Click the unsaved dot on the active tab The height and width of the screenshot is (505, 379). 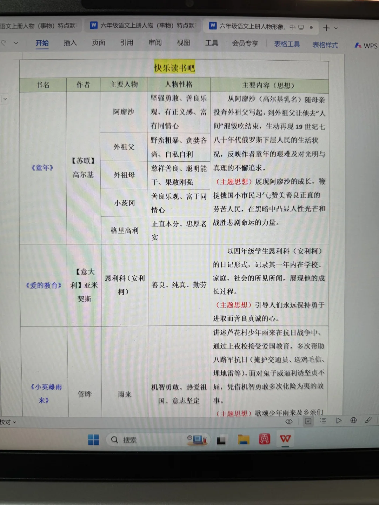pyautogui.click(x=311, y=27)
